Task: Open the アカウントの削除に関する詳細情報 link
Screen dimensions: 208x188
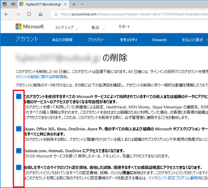Action: click(x=41, y=77)
